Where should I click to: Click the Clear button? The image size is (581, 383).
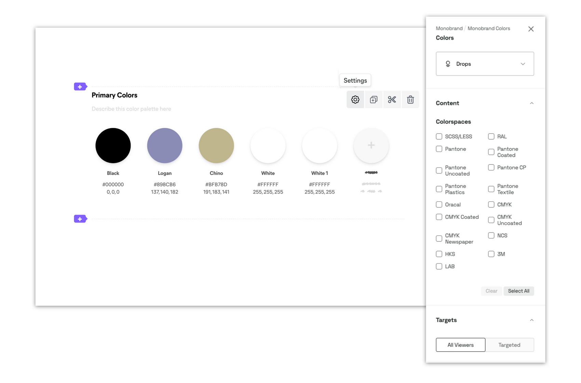pos(491,291)
